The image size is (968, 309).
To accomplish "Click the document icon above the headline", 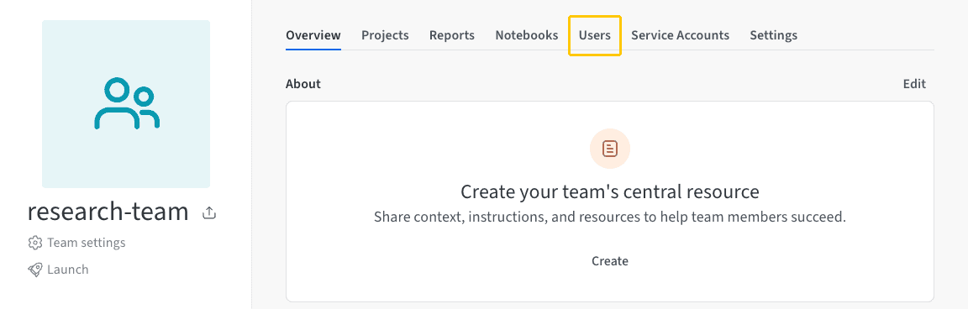I will point(610,149).
